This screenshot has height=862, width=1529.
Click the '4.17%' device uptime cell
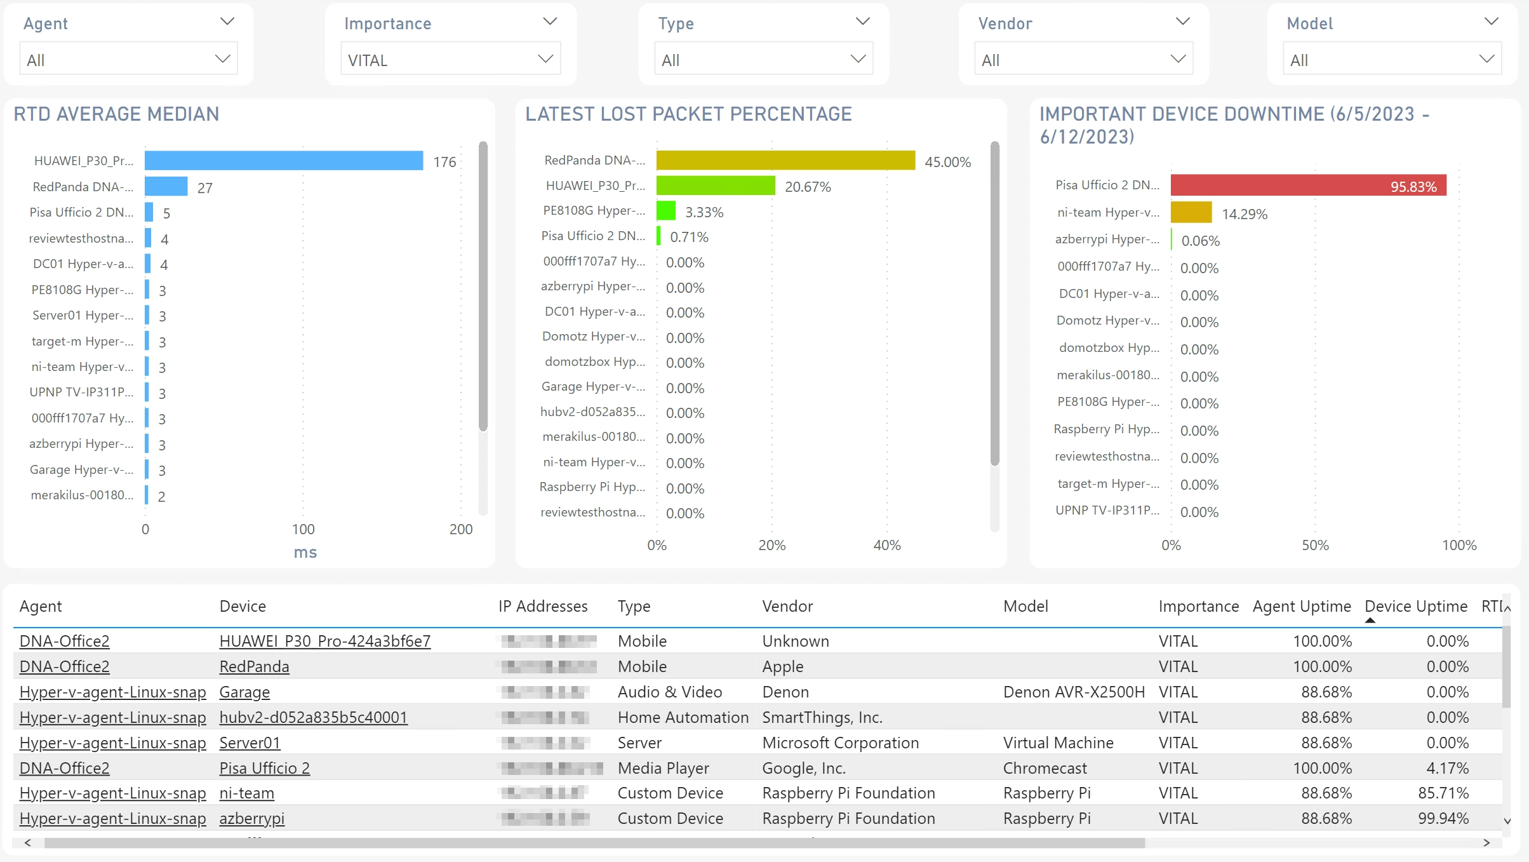(x=1448, y=768)
